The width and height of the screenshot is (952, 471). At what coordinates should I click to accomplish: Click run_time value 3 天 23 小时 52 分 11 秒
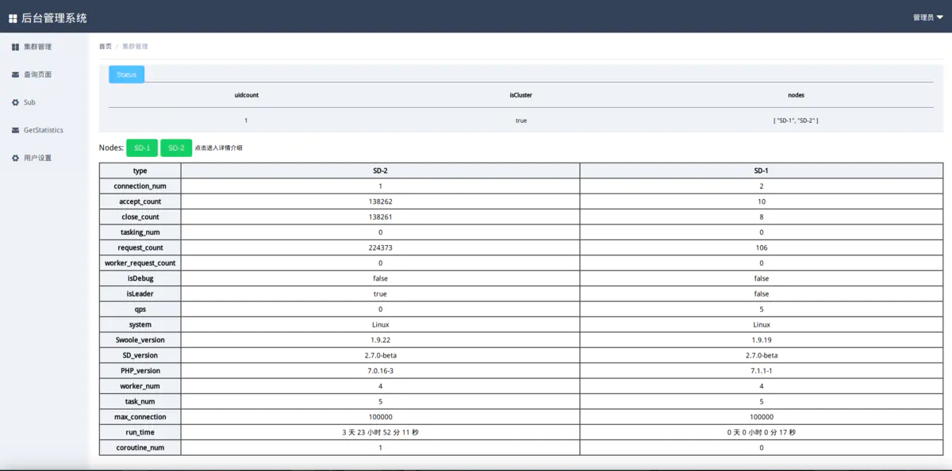[x=380, y=432]
